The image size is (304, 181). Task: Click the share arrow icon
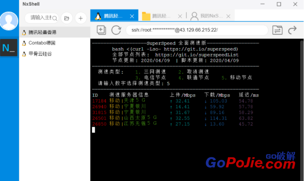click(x=293, y=30)
